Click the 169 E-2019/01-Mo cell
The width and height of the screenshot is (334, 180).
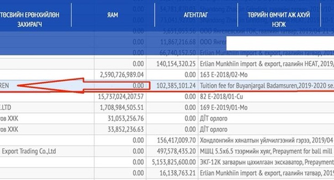[224, 107]
